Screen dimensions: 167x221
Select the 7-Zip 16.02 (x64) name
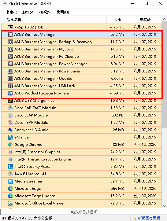click(x=29, y=27)
